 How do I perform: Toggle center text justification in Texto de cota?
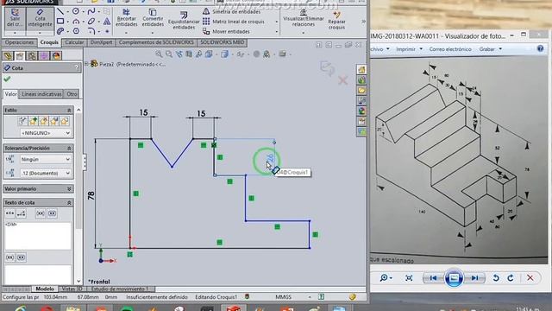9,213
